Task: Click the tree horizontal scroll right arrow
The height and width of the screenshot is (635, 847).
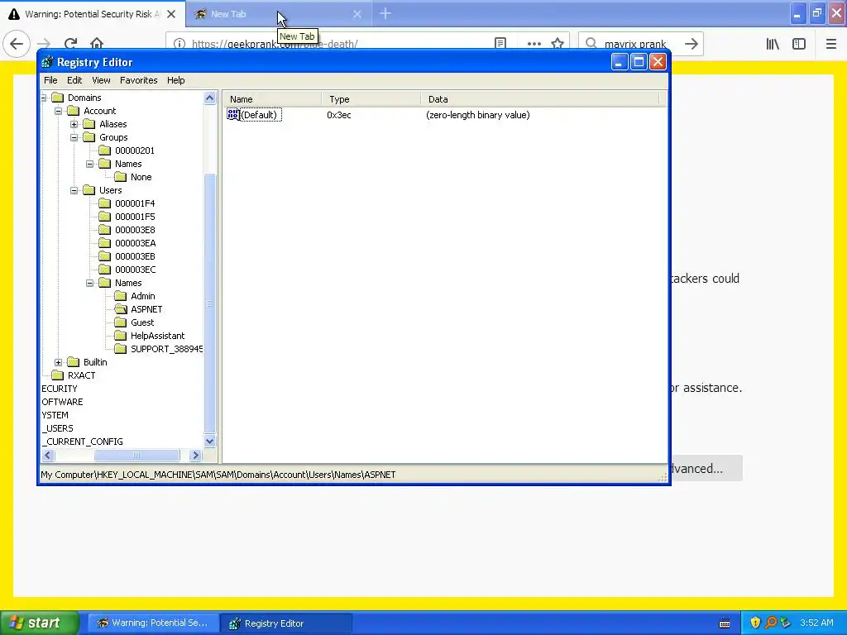Action: click(195, 456)
